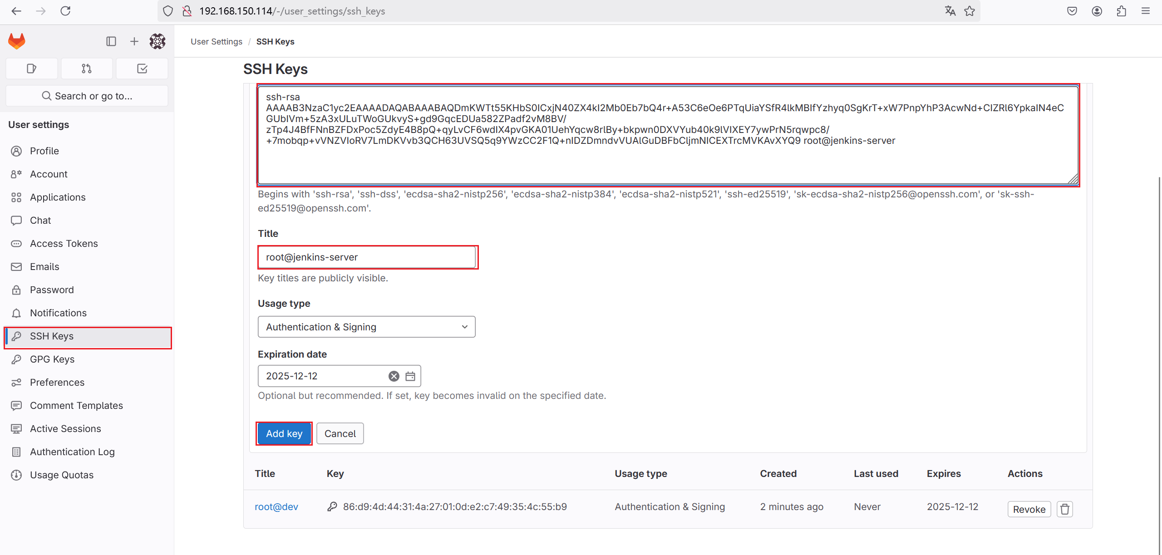Open the browser hamburger menu
This screenshot has height=555, width=1162.
click(x=1146, y=11)
